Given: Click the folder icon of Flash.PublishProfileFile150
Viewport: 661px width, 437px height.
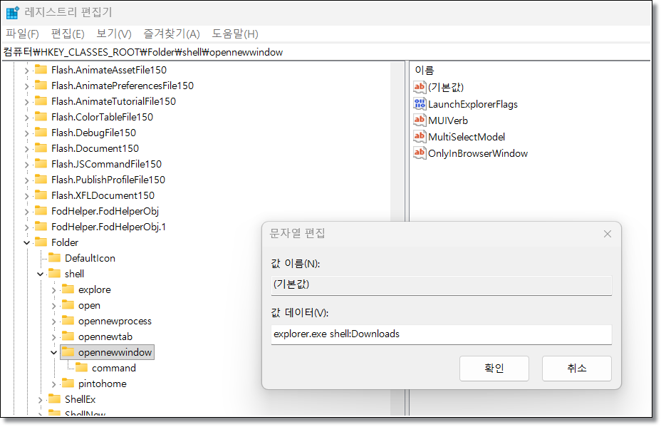Looking at the screenshot, I should pyautogui.click(x=41, y=180).
